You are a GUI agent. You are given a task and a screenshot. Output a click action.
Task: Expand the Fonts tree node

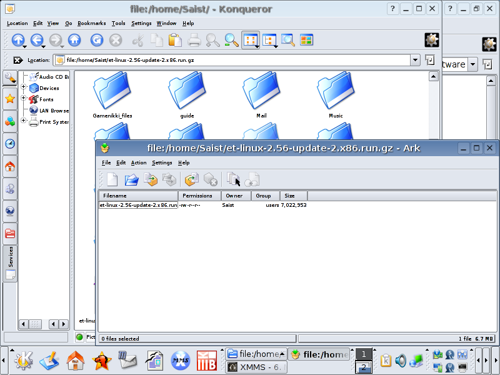pos(24,99)
